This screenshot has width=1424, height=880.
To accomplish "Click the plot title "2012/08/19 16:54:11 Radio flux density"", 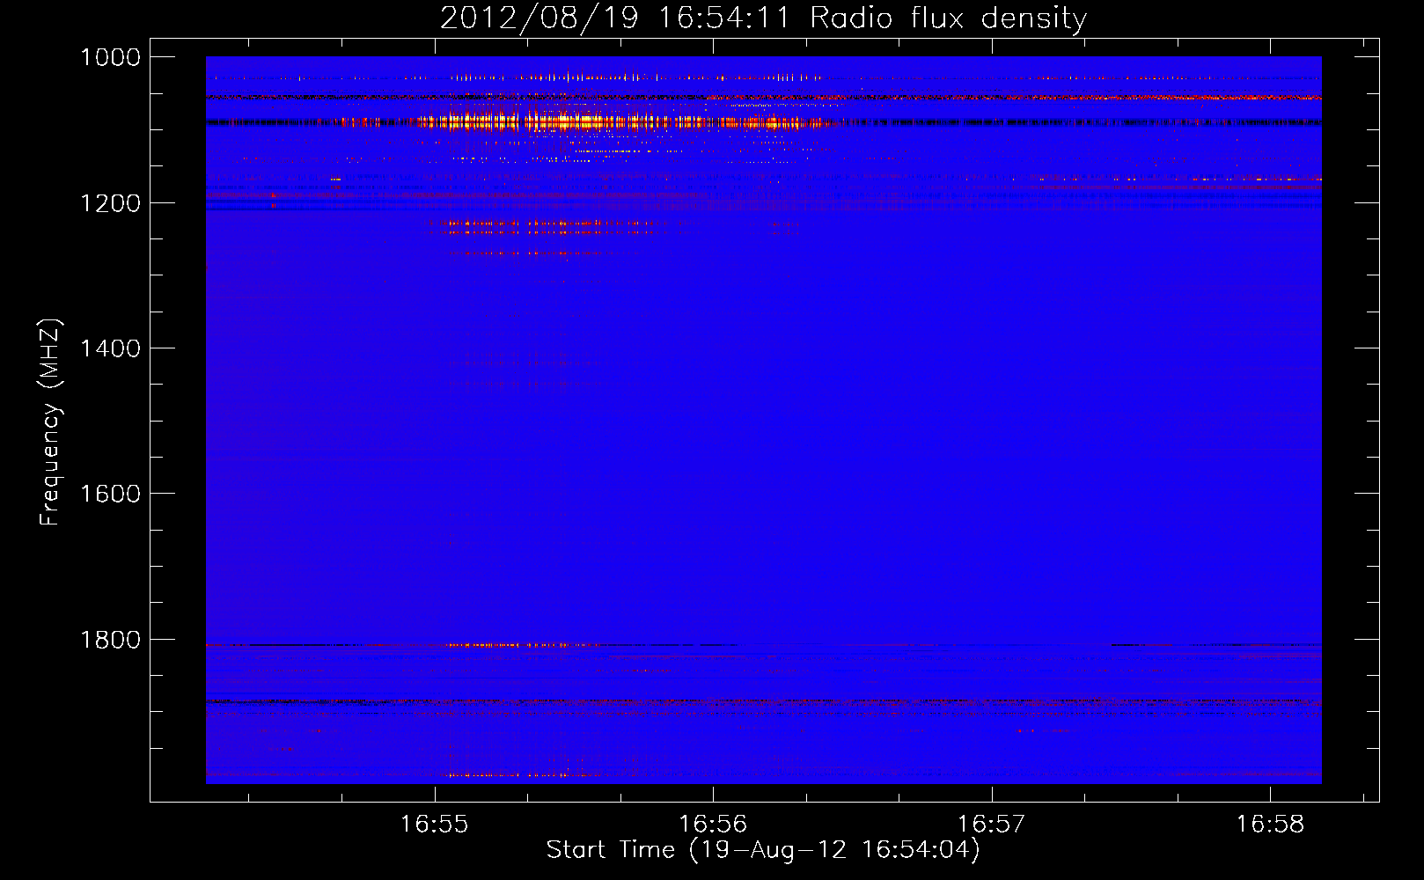I will [x=763, y=18].
